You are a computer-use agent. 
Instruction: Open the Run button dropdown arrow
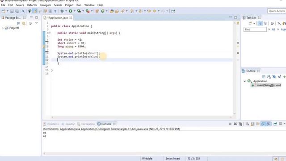pyautogui.click(x=75, y=11)
